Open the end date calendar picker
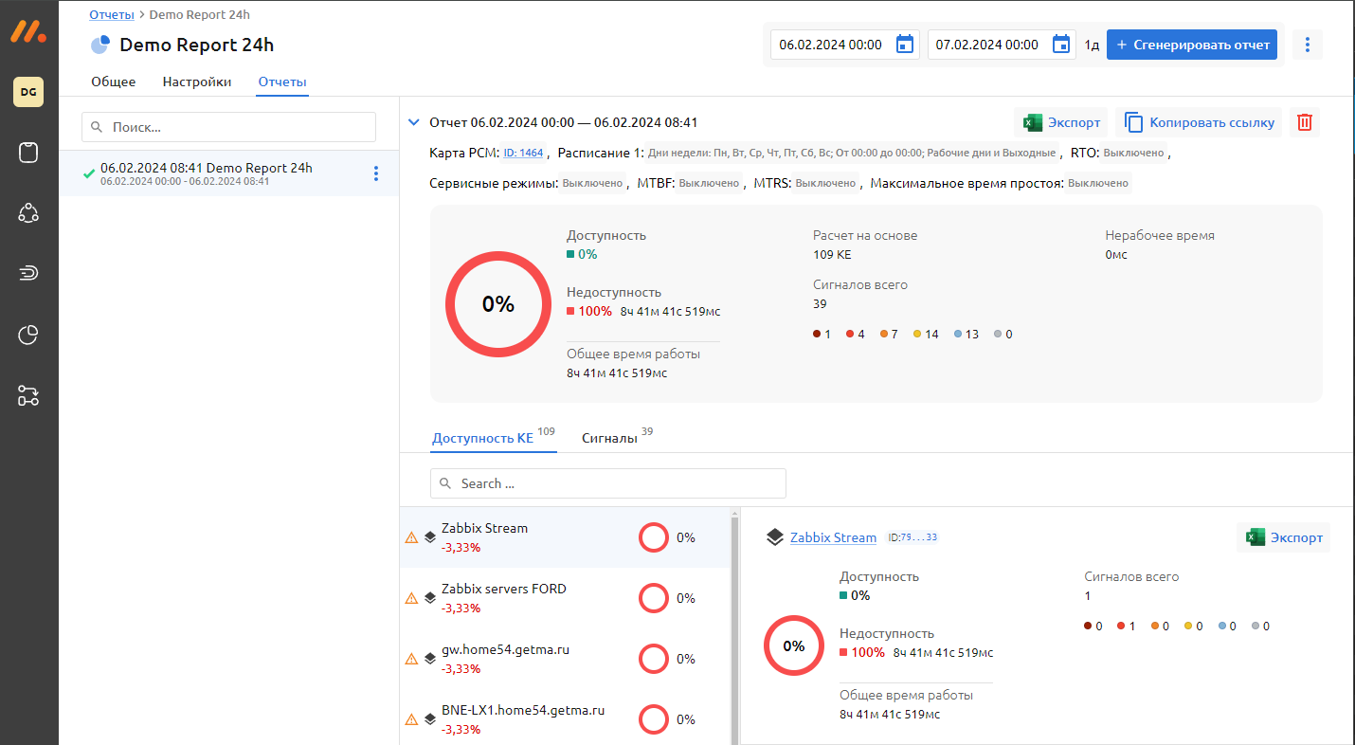This screenshot has width=1355, height=745. tap(1061, 45)
